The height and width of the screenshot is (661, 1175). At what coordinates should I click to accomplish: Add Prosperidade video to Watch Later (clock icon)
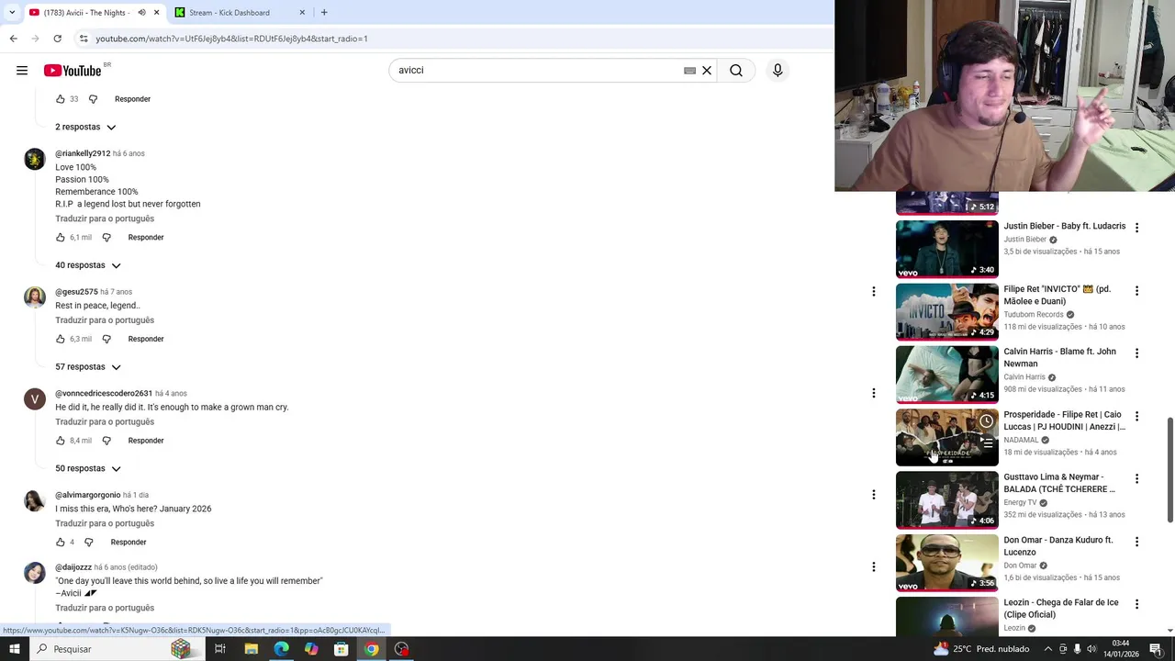click(986, 421)
